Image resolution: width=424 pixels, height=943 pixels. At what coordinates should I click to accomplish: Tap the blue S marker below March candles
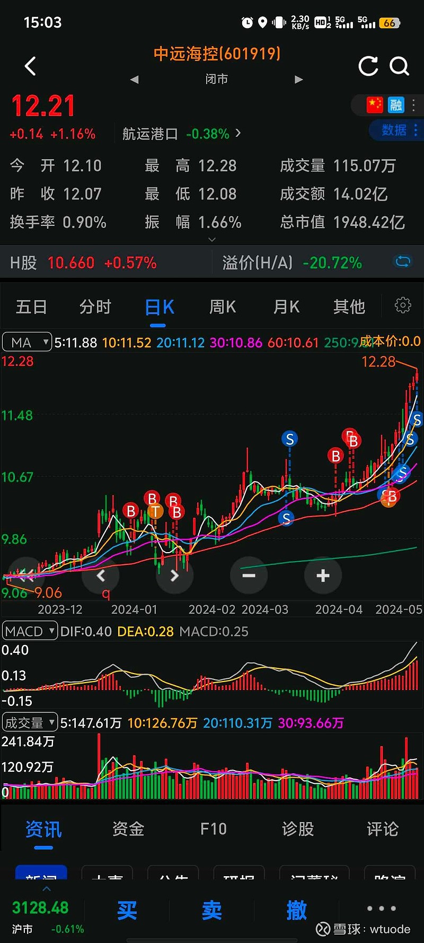tap(286, 518)
